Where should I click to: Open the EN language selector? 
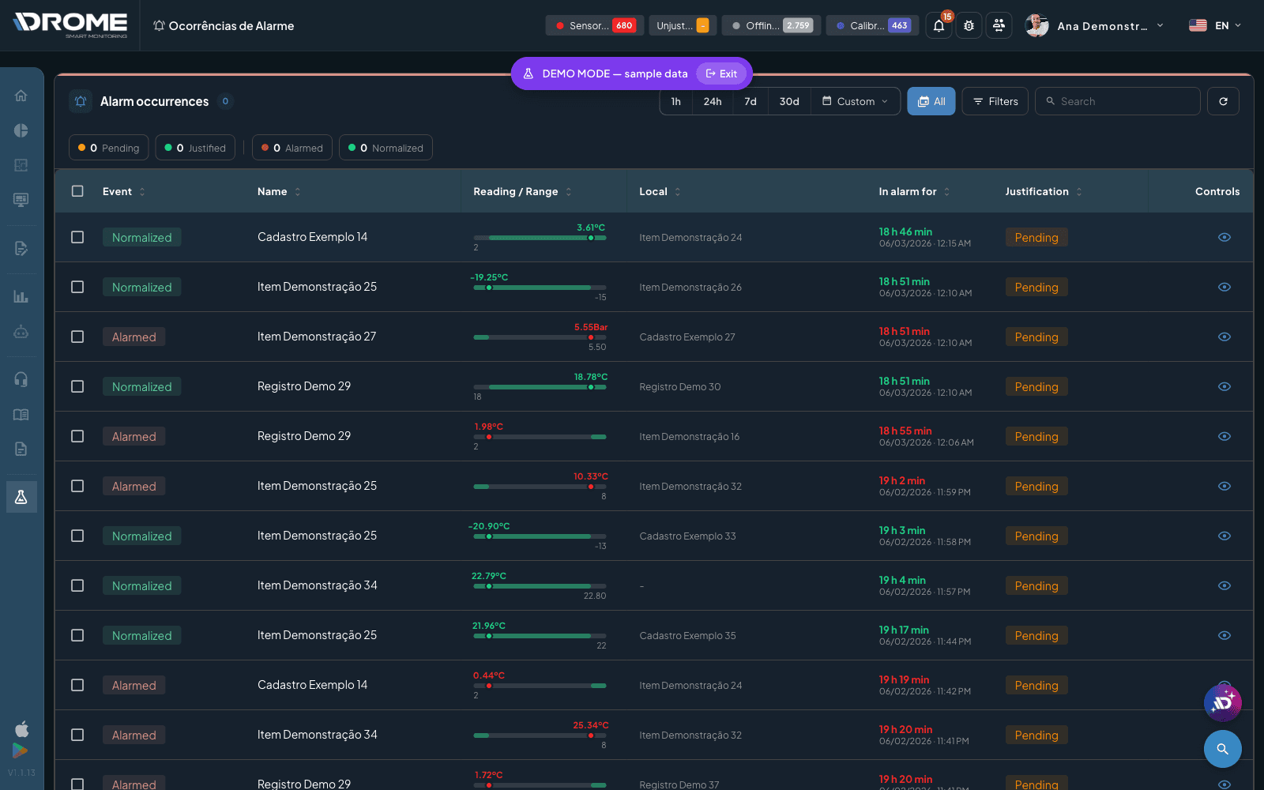point(1216,25)
